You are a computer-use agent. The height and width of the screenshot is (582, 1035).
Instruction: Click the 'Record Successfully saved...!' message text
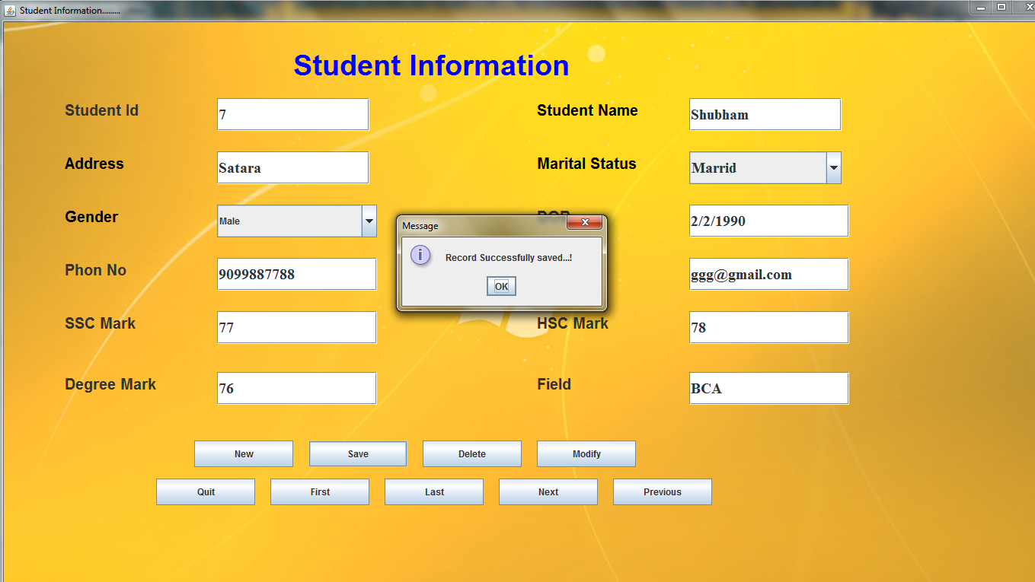509,258
